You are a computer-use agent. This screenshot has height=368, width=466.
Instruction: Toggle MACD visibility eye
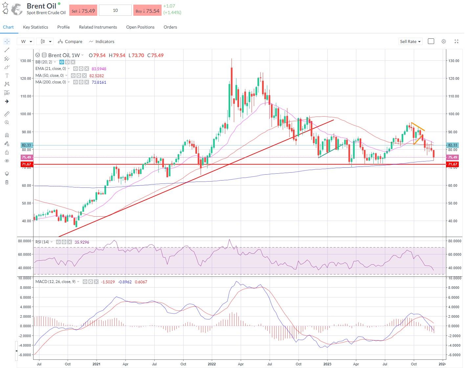coord(85,282)
